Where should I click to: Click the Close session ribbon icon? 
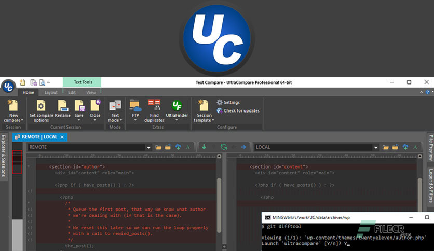click(95, 105)
